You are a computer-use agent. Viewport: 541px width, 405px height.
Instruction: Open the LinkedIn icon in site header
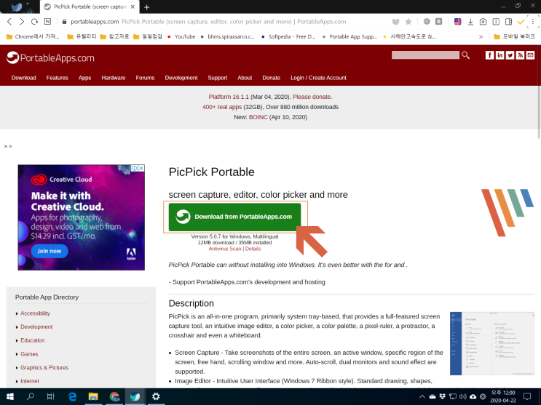click(499, 55)
